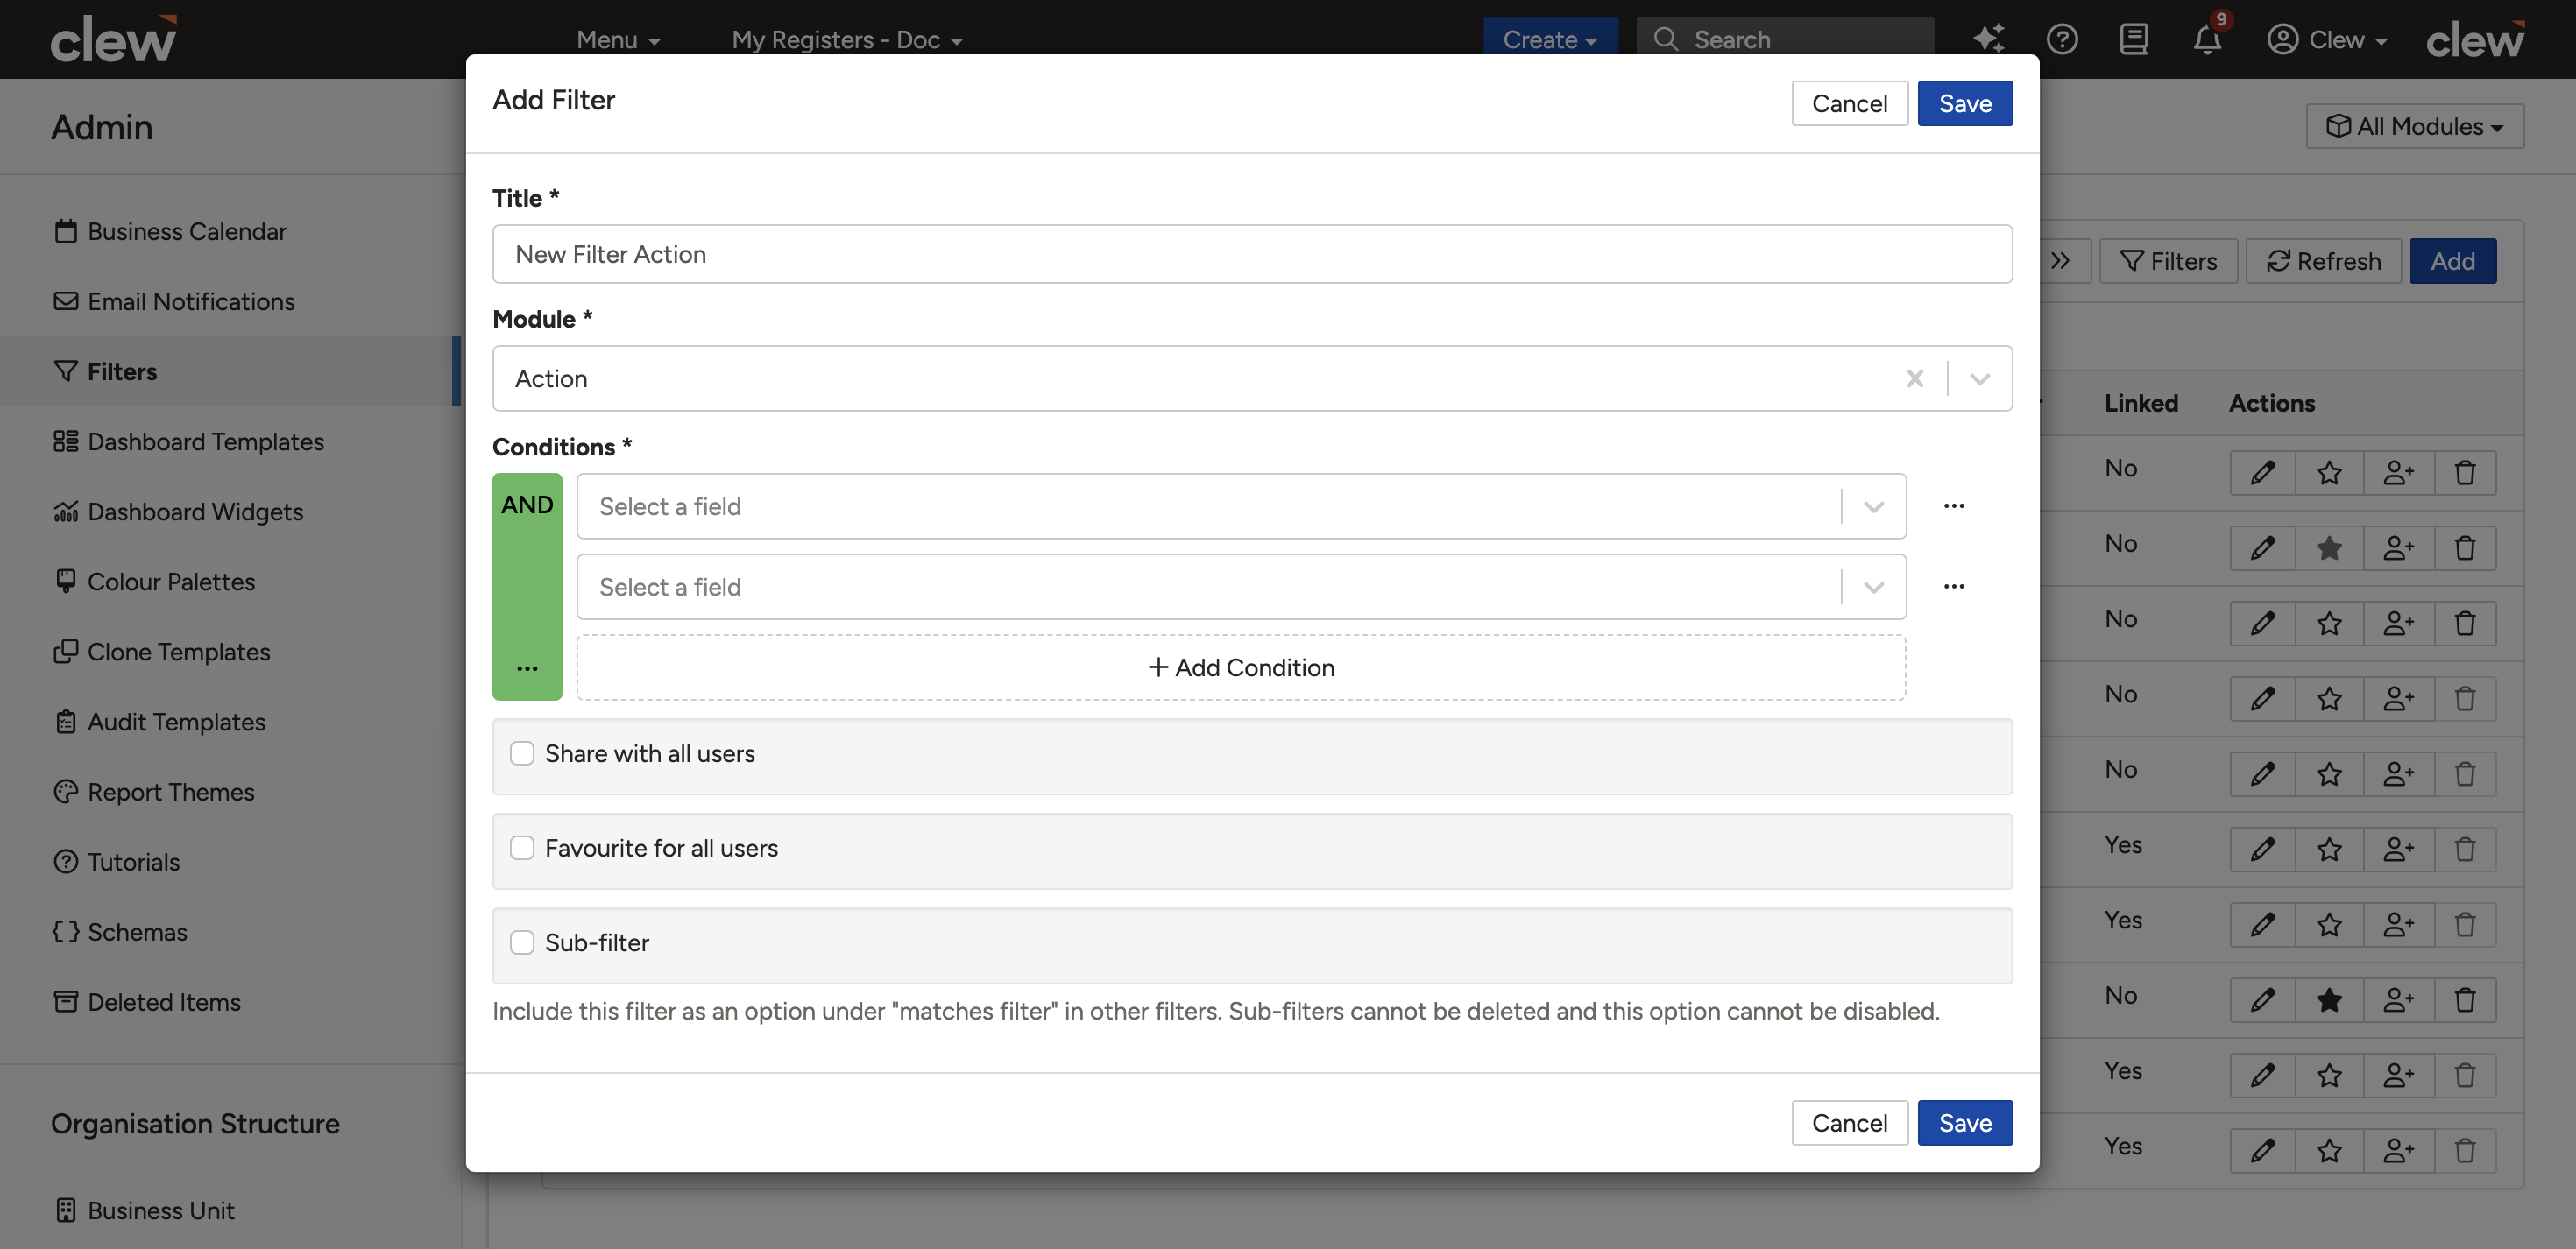This screenshot has width=2576, height=1249.
Task: Open the Clew user account menu
Action: tap(2326, 39)
